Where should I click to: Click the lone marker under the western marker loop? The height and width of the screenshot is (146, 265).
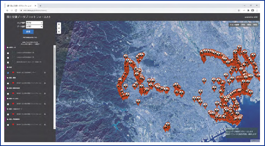point(138,102)
